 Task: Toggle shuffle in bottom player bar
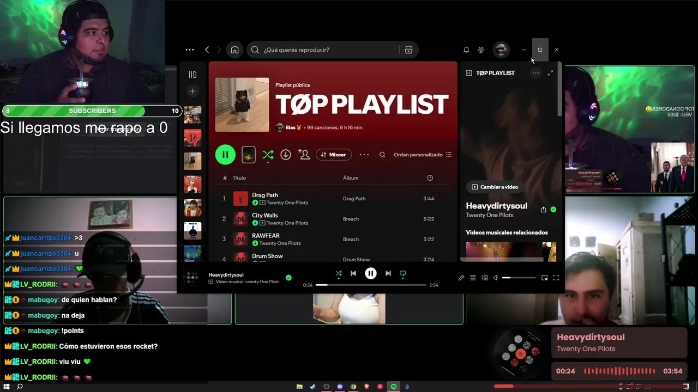[339, 274]
